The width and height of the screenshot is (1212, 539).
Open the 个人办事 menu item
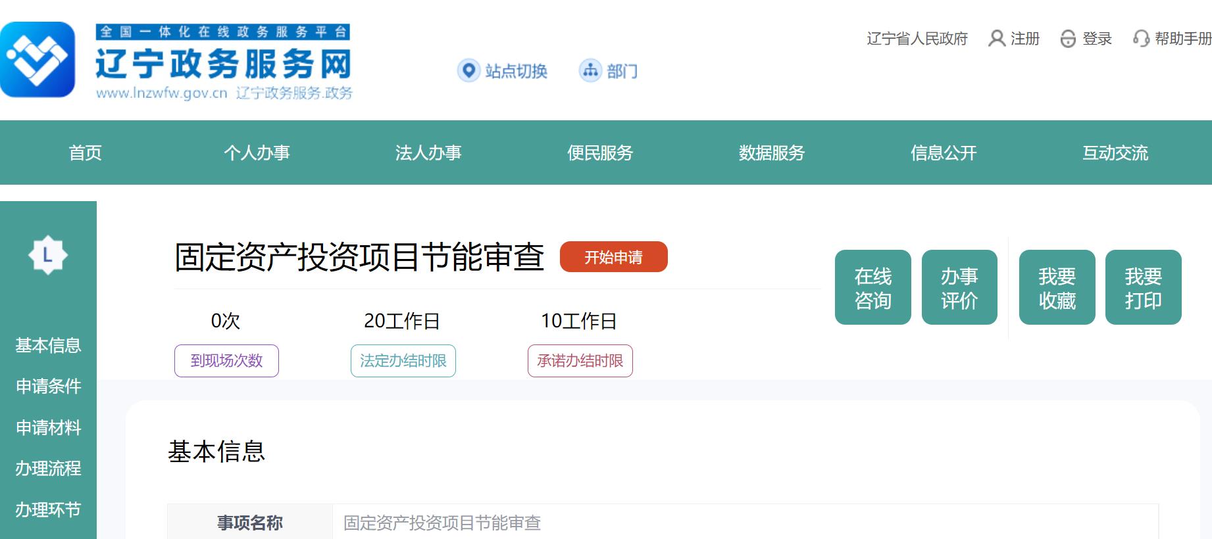point(257,153)
